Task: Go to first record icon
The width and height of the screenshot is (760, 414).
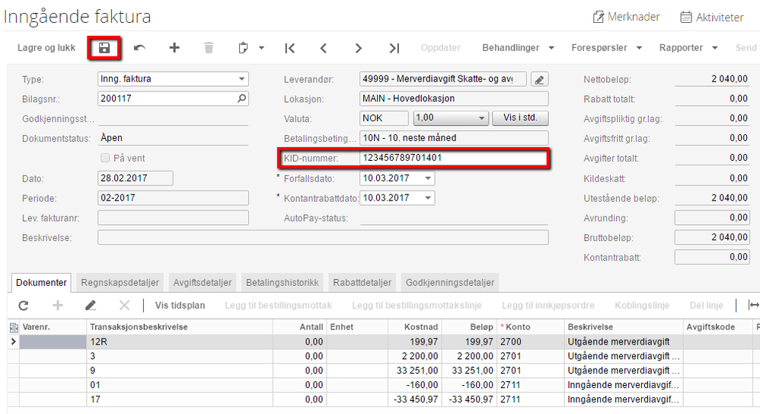Action: (290, 48)
